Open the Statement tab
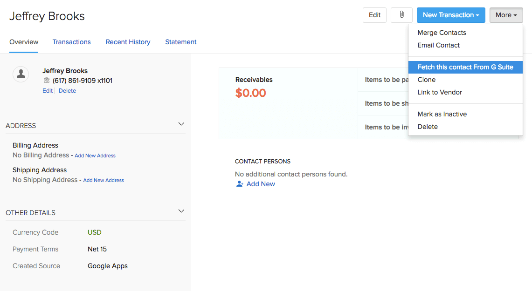 click(x=181, y=42)
